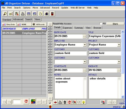Viewport: 126px width, 109px height.
Task: Click the magnifying glass search icon
Action: [5, 14]
